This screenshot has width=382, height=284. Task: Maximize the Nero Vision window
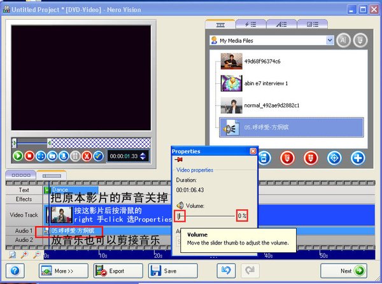point(363,10)
